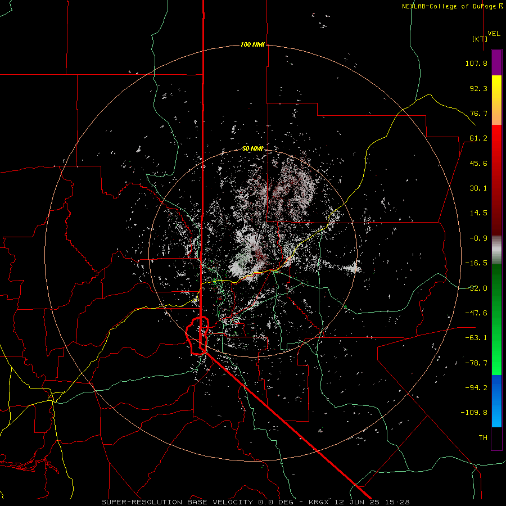Click the 76.7 scale value
This screenshot has width=506, height=506.
click(478, 113)
